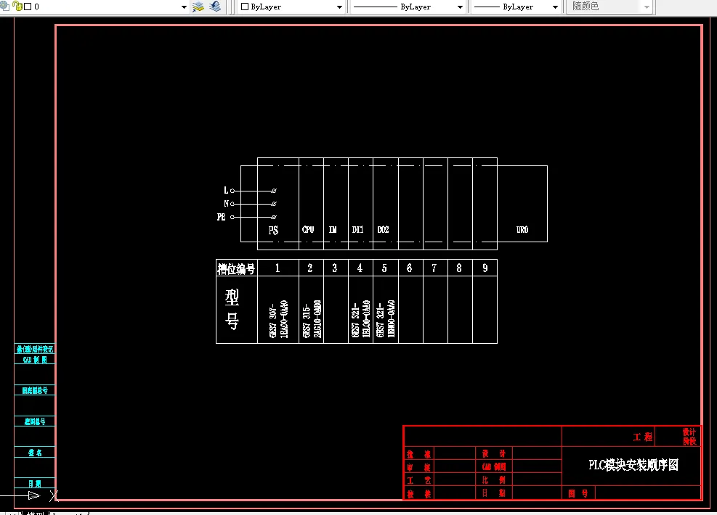Open the 随颜色 plot style dropdown
This screenshot has height=515, width=717.
click(x=647, y=7)
